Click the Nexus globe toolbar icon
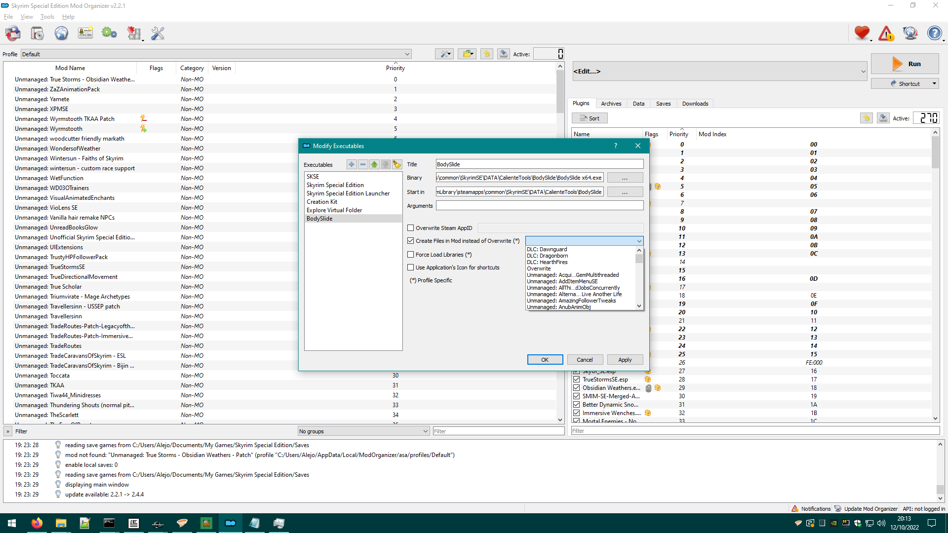 [61, 34]
